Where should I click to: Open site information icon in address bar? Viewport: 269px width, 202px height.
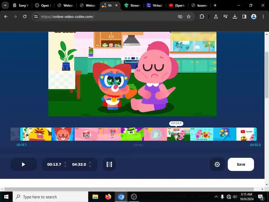[36, 17]
